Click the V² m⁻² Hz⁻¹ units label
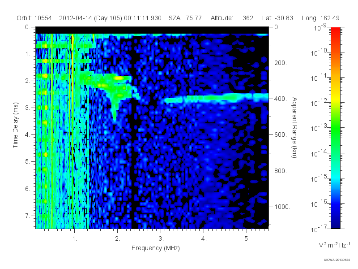The height and width of the screenshot is (269, 358). (334, 245)
